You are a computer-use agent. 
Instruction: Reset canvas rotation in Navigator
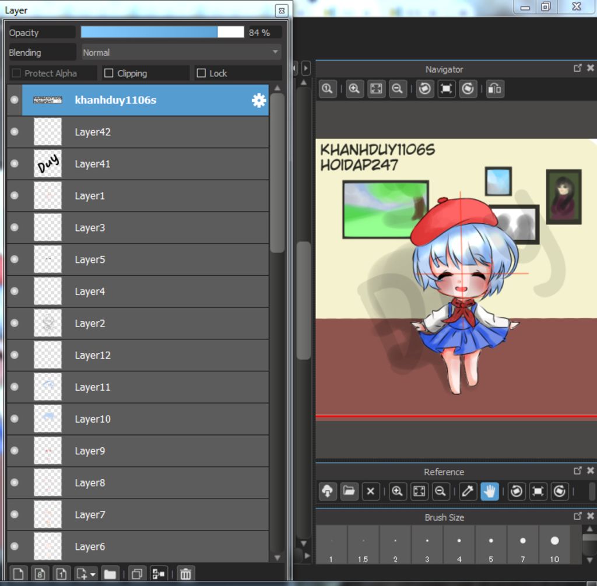click(x=446, y=89)
